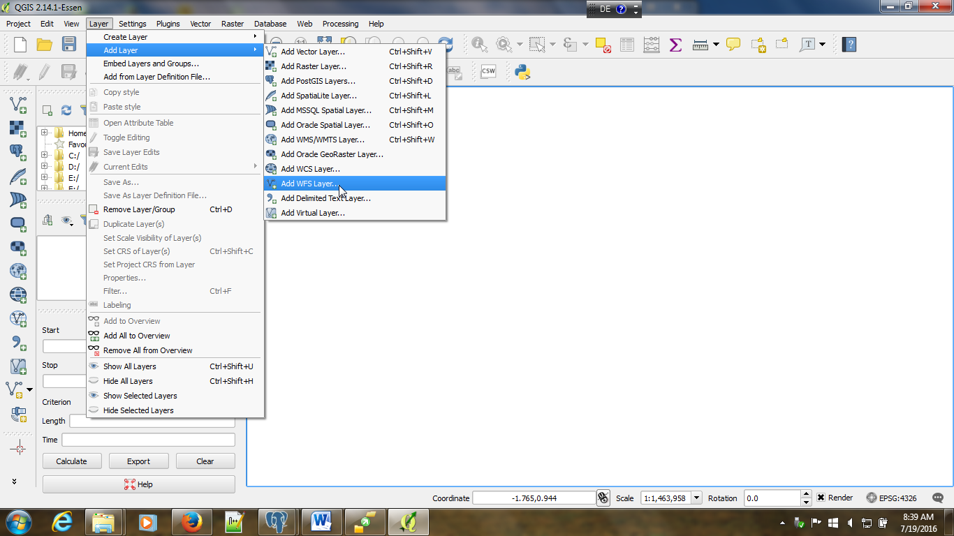Click EPSG:4326 CRS status button
Viewport: 954px width, 536px height.
pos(891,498)
